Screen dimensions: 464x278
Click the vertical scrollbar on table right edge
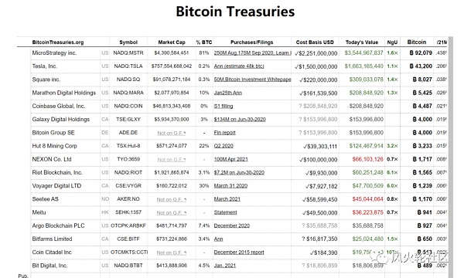point(450,157)
